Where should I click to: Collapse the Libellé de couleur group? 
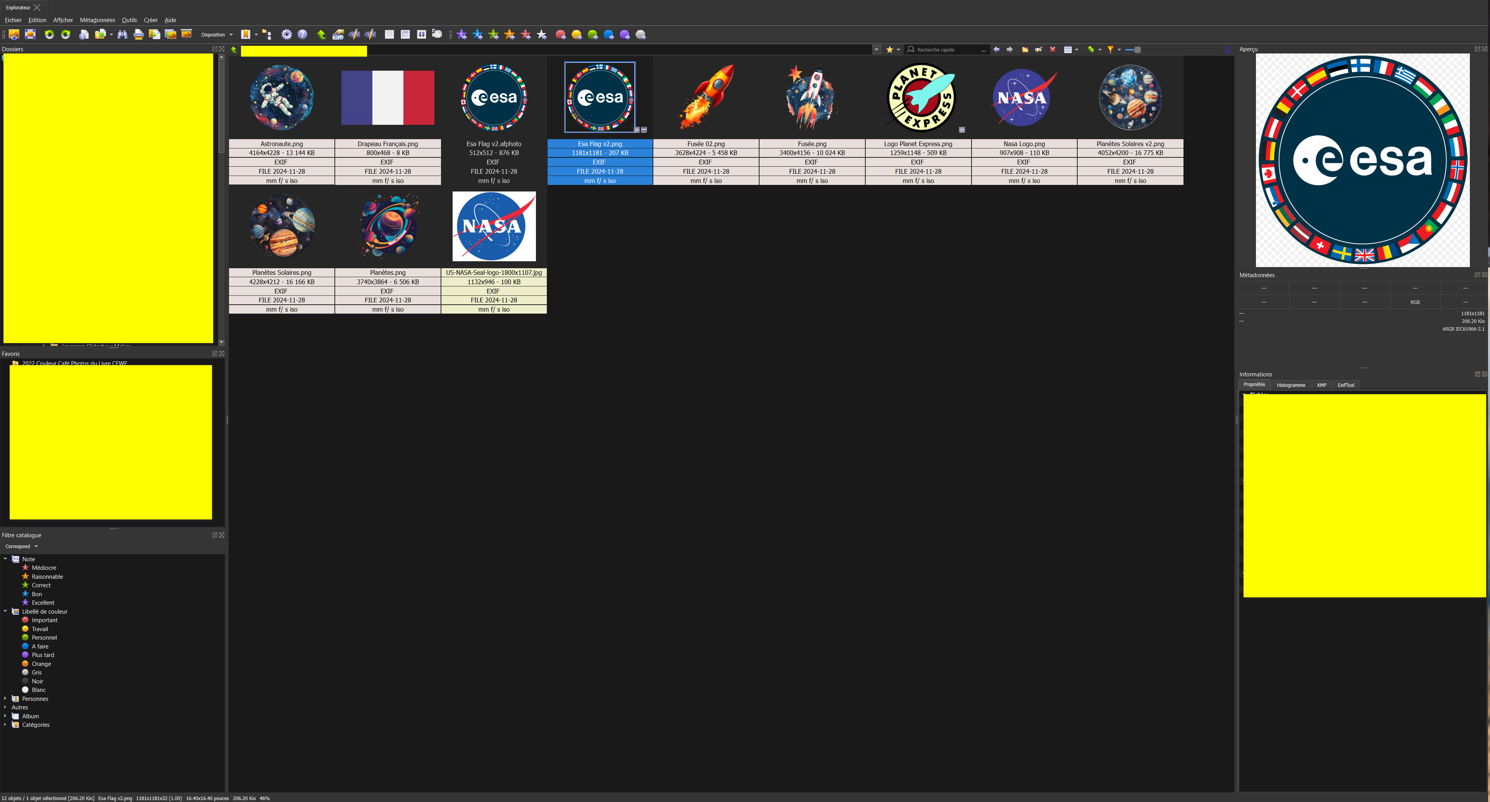click(5, 611)
